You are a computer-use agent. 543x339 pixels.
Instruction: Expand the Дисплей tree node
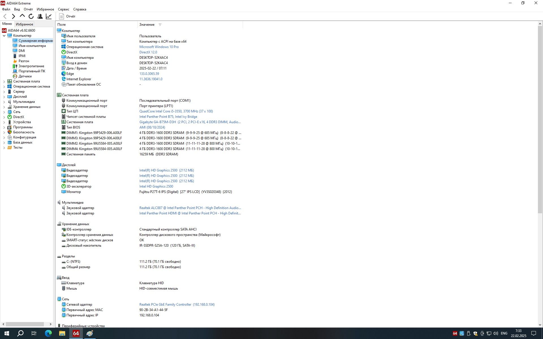click(4, 97)
